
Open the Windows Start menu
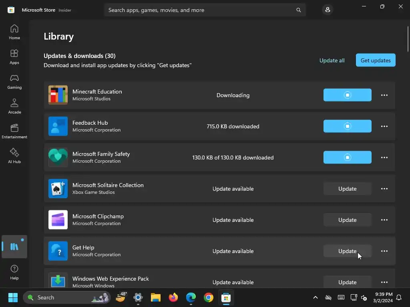click(13, 297)
